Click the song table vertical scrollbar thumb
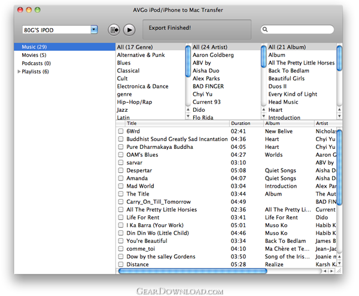 click(x=339, y=167)
